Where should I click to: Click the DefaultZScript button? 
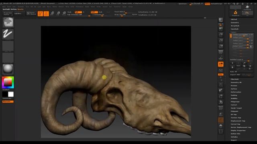[x=216, y=4]
